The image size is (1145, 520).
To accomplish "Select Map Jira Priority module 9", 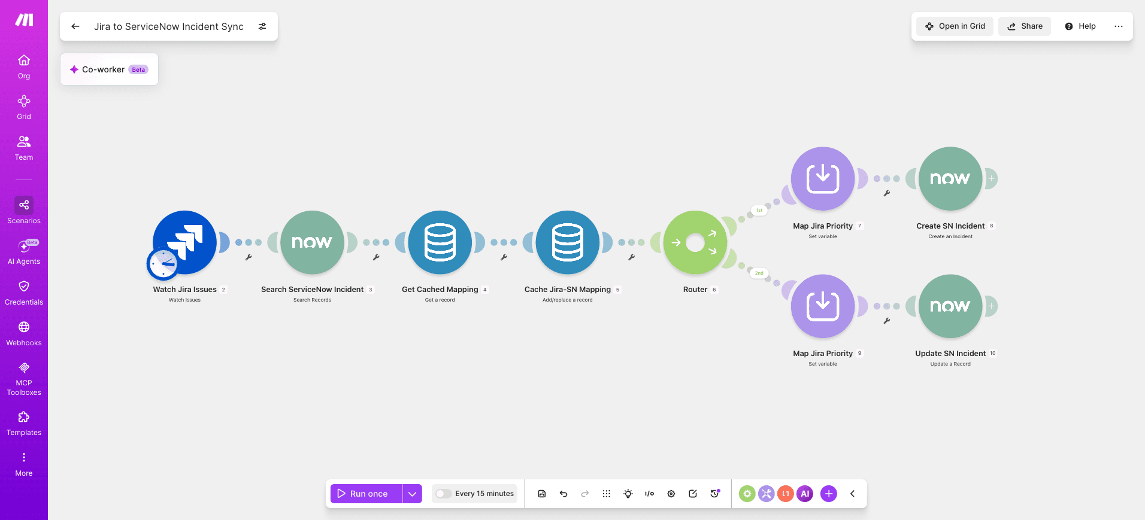I will point(823,306).
